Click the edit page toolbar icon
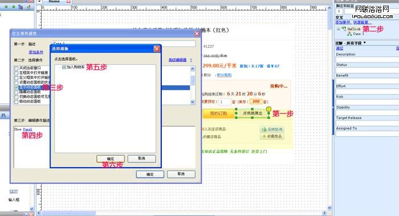The height and width of the screenshot is (216, 399). click(x=28, y=7)
